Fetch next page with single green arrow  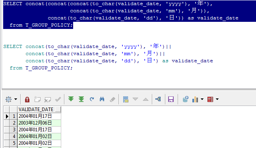[71, 99]
